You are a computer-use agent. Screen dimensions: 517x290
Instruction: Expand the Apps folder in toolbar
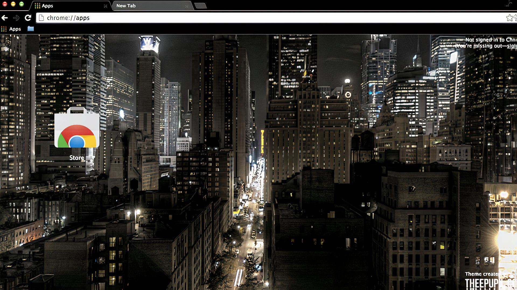click(31, 29)
